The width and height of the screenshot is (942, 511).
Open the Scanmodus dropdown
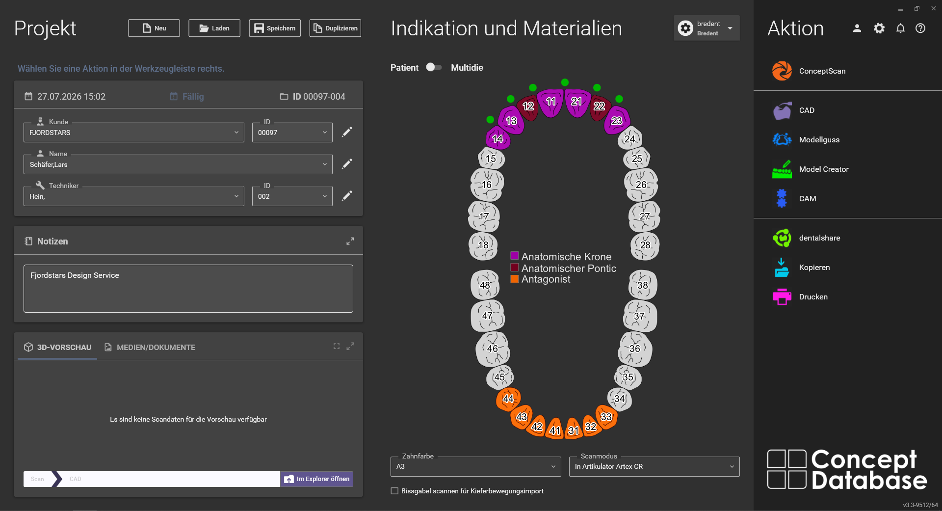[654, 466]
